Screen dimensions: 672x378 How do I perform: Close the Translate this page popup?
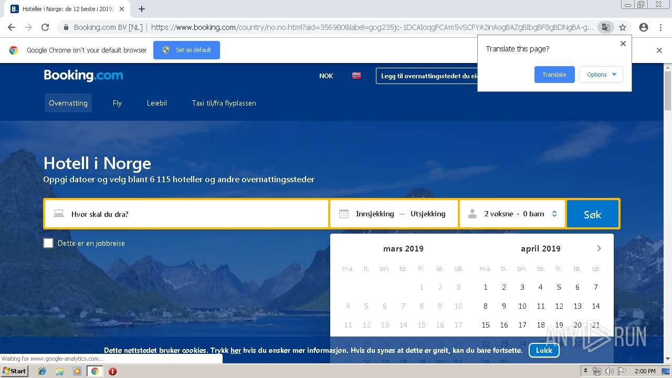tap(623, 44)
